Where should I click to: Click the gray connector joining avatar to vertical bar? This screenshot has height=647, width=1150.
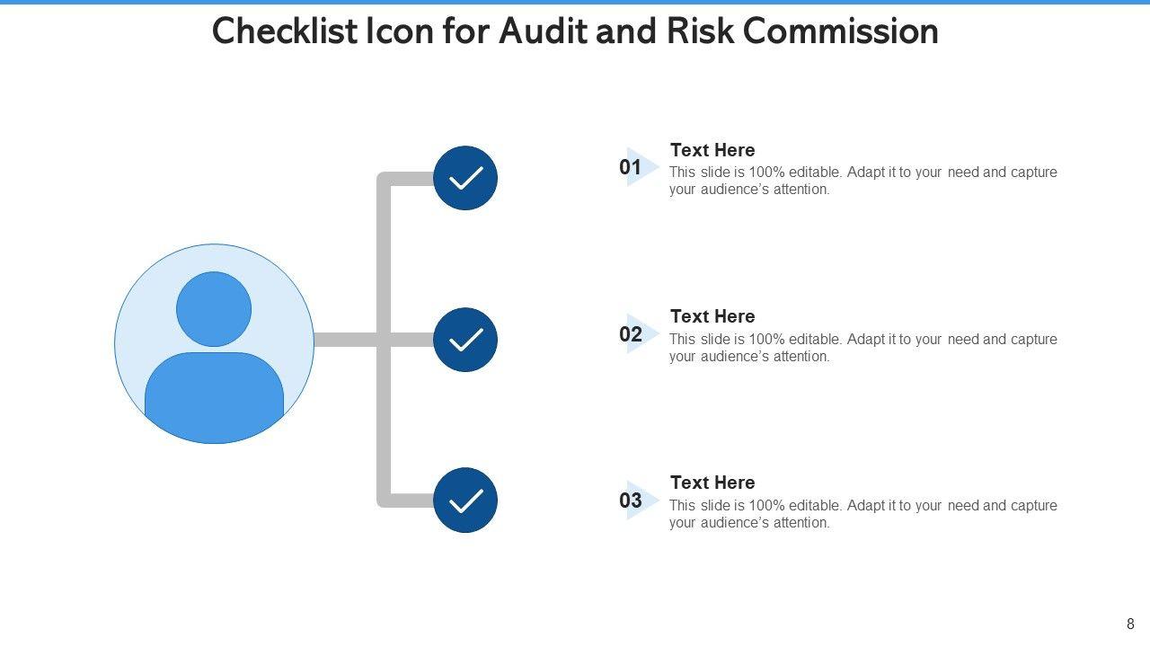click(346, 340)
